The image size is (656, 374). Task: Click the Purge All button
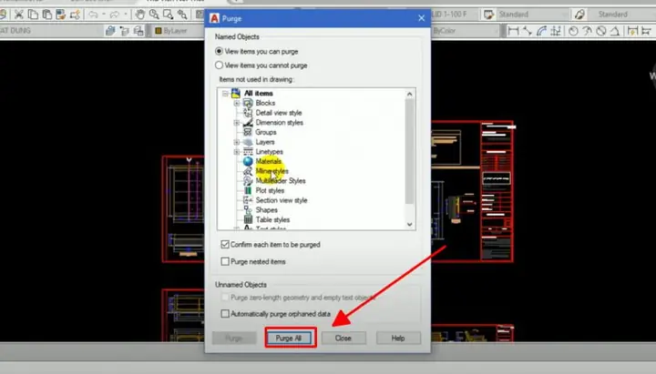pos(290,339)
